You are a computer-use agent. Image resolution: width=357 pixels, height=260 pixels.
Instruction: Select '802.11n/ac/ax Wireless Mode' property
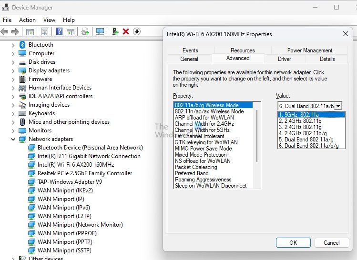(x=214, y=111)
